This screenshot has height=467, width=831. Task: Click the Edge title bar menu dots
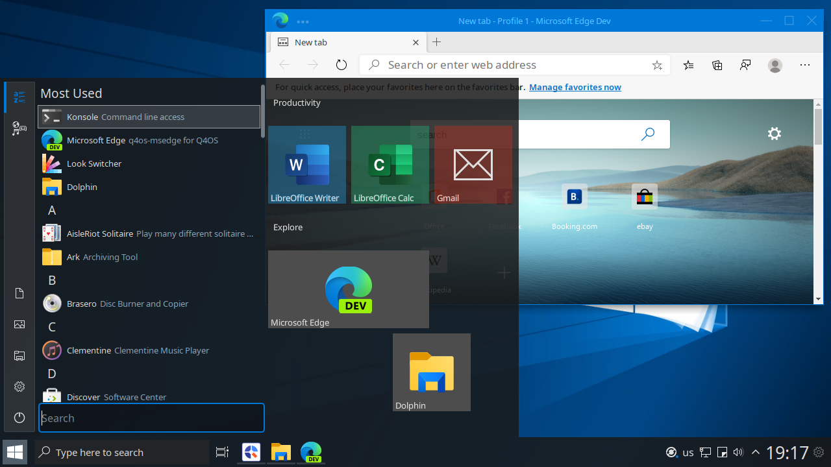303,21
